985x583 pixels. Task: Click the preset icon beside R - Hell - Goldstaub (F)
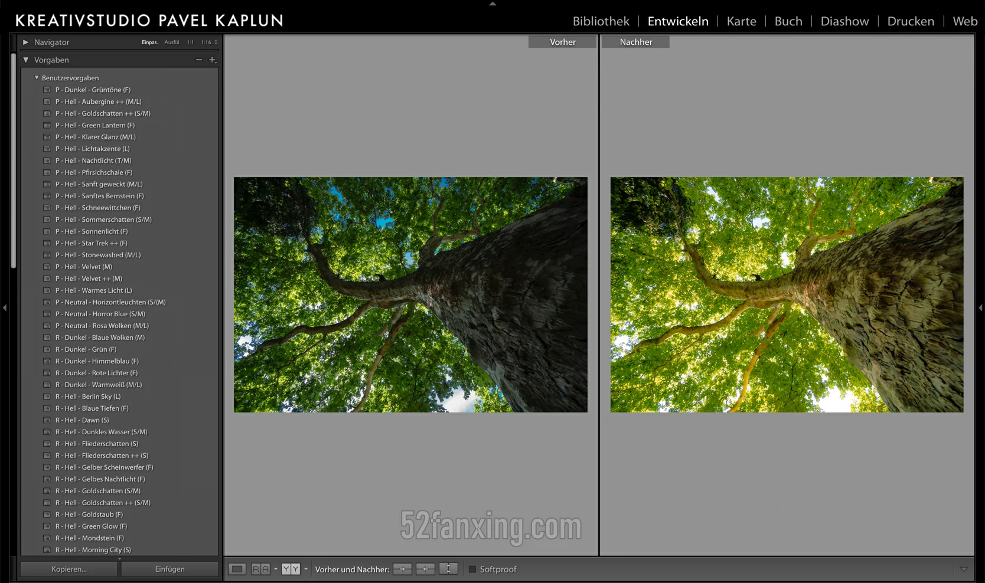pyautogui.click(x=47, y=515)
